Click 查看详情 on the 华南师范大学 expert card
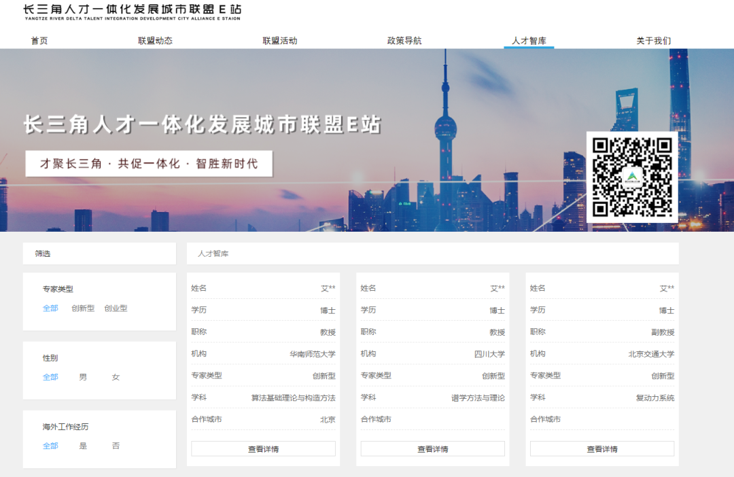 [264, 448]
